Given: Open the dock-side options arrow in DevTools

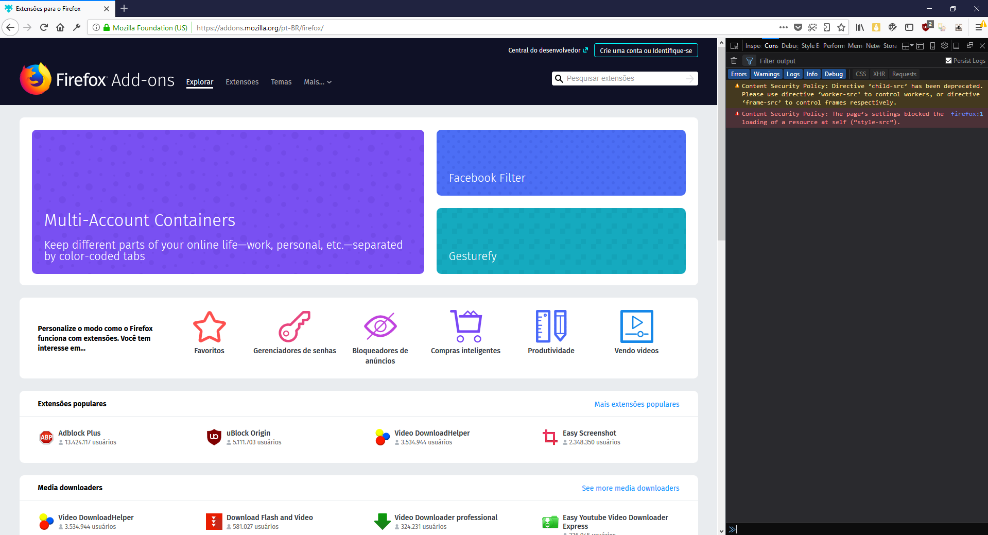Looking at the screenshot, I should (909, 45).
